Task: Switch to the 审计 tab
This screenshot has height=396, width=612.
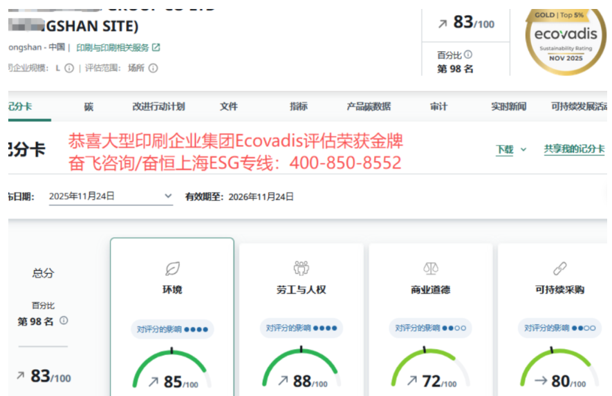Action: coord(438,106)
